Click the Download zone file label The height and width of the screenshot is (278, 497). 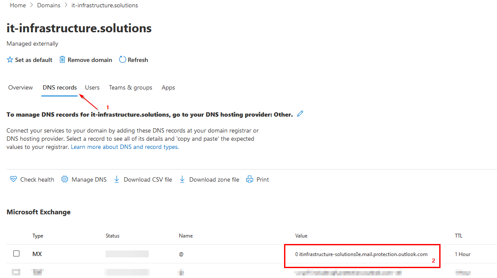pyautogui.click(x=214, y=179)
